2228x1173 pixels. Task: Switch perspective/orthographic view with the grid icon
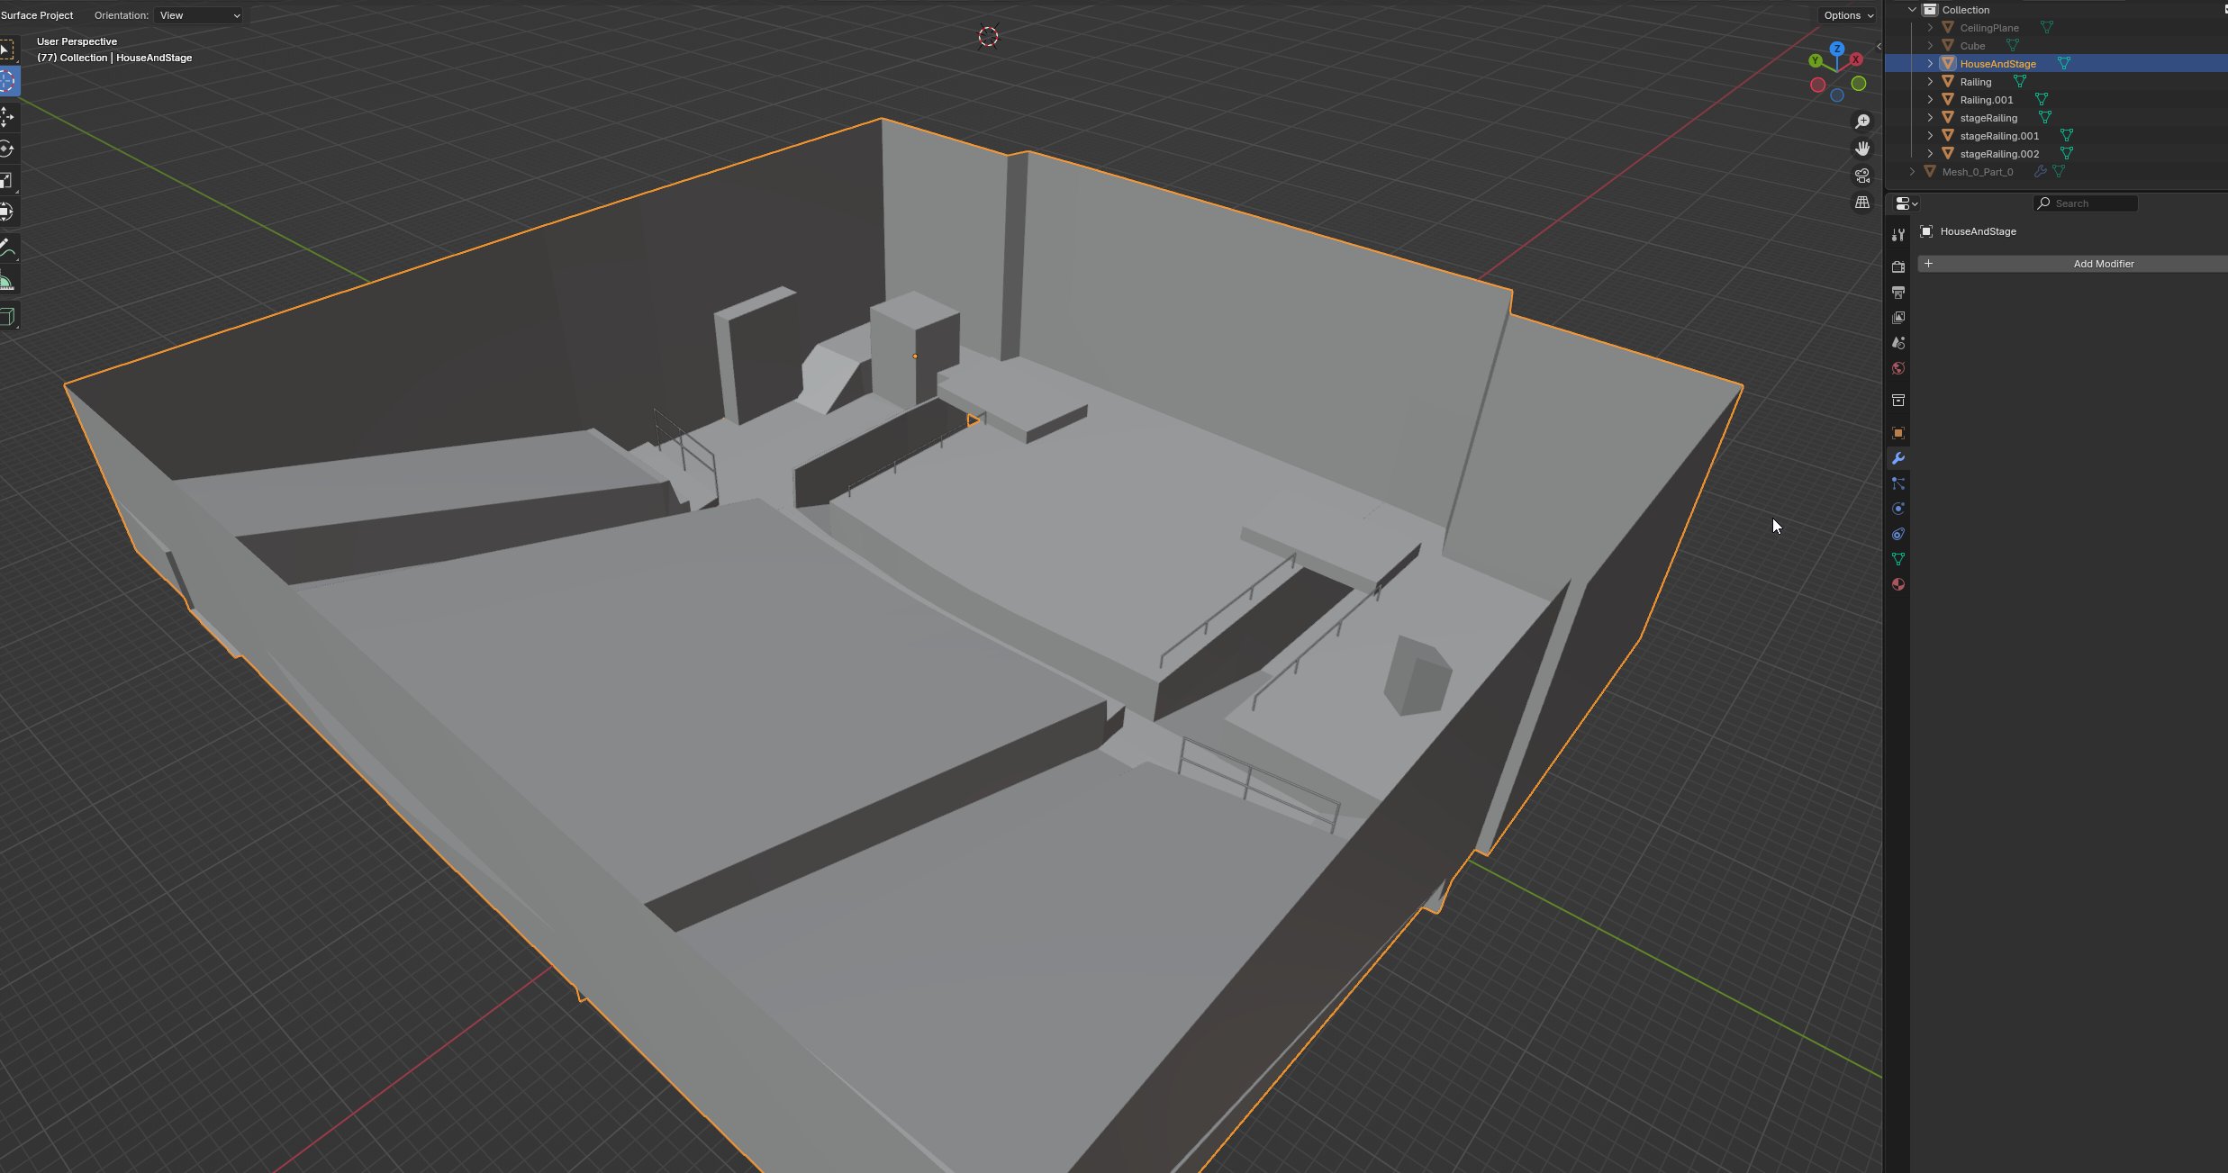[1861, 203]
